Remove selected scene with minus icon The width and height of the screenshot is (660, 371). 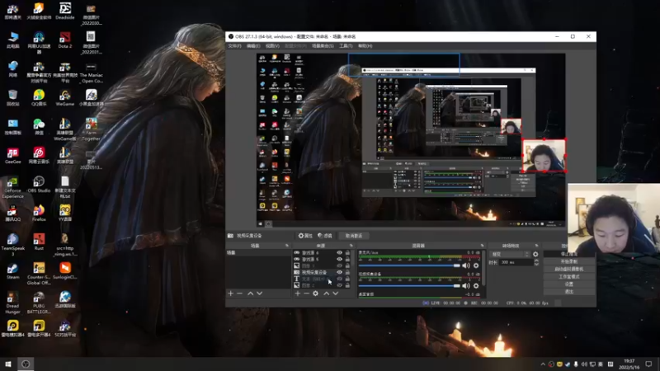240,294
